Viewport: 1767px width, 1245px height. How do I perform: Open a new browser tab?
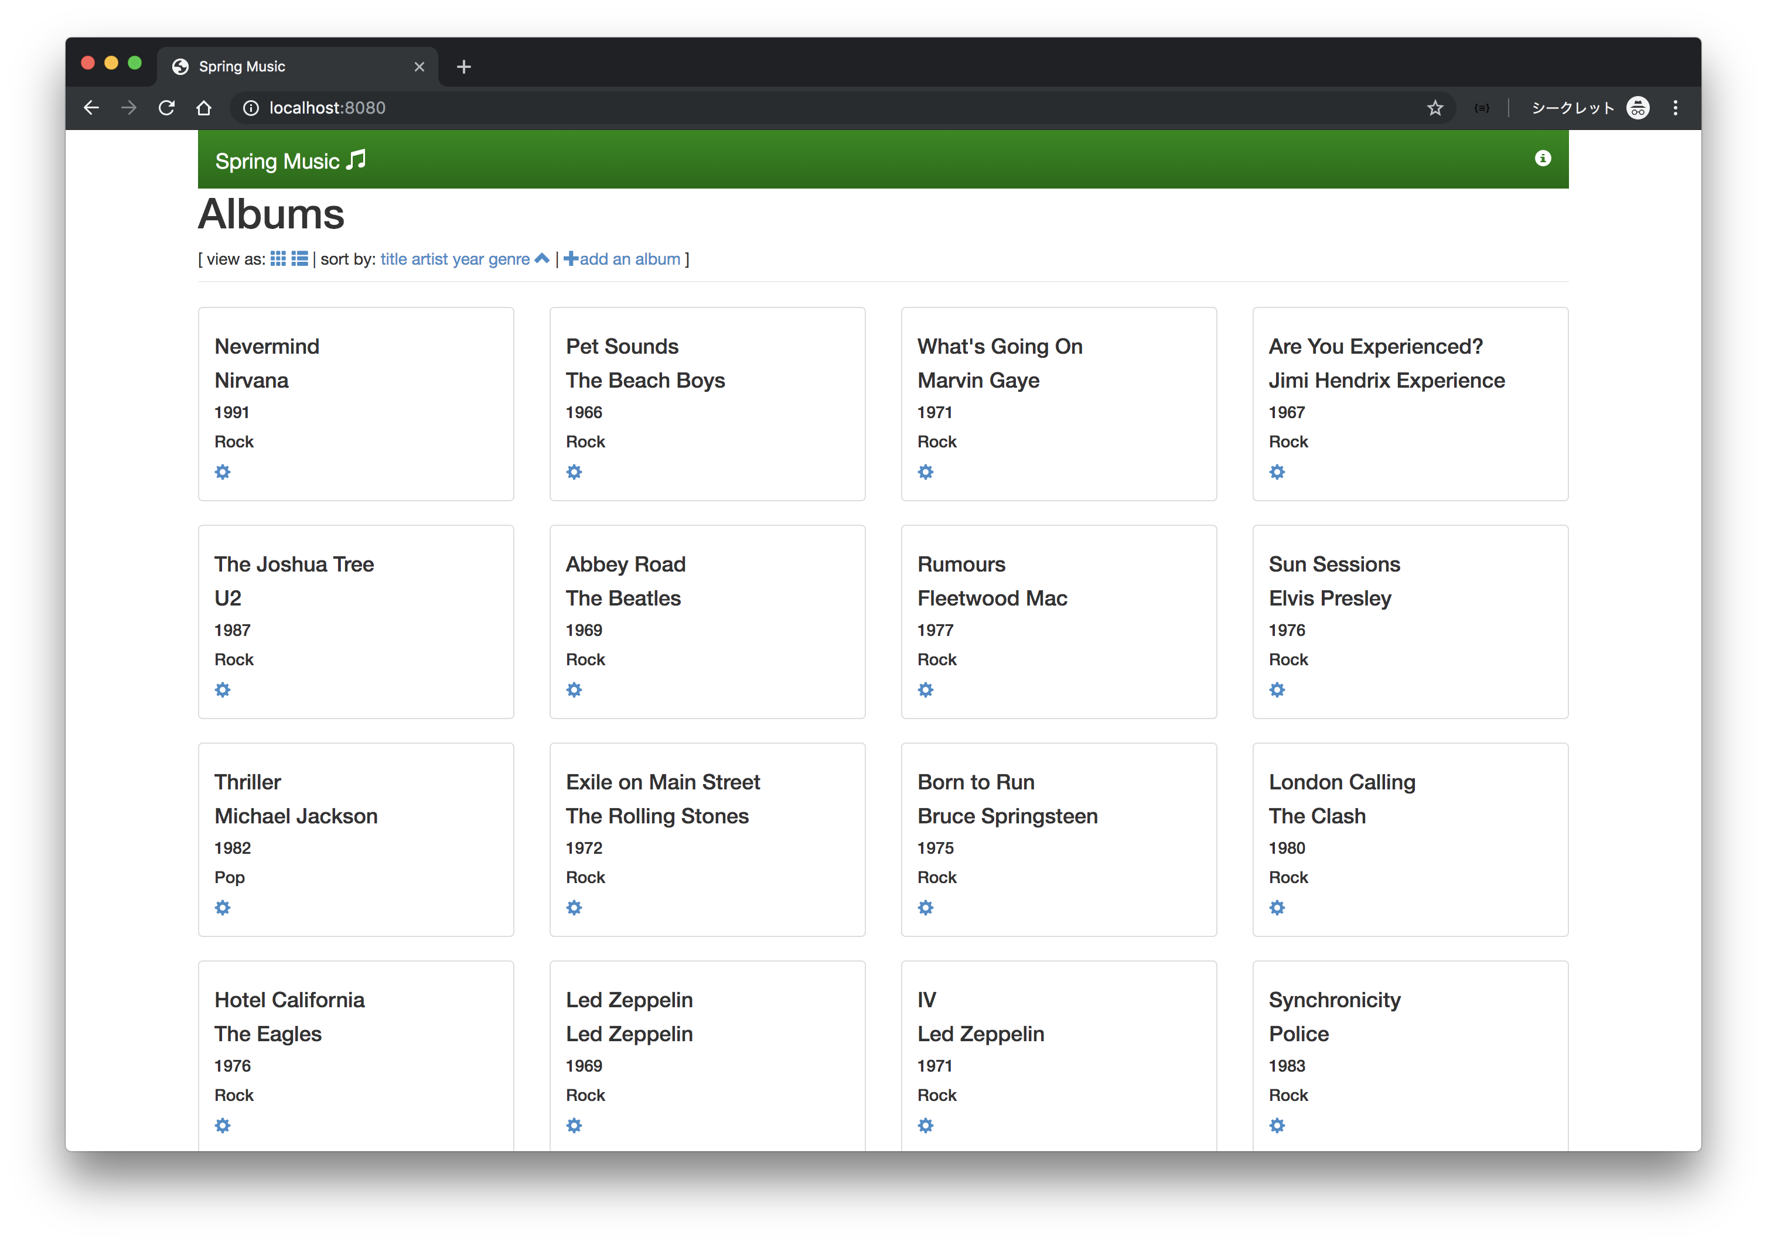point(463,67)
